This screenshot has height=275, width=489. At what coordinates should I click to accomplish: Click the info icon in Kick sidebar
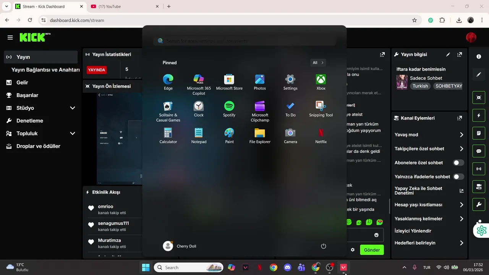point(479,57)
